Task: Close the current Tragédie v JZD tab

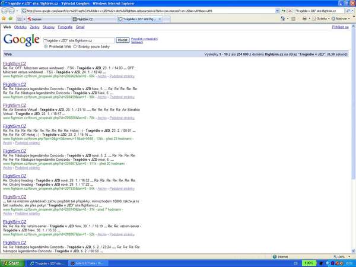Action: [160, 20]
